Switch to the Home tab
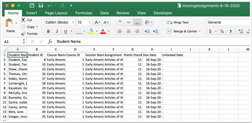The height and width of the screenshot is (123, 252). [13, 13]
